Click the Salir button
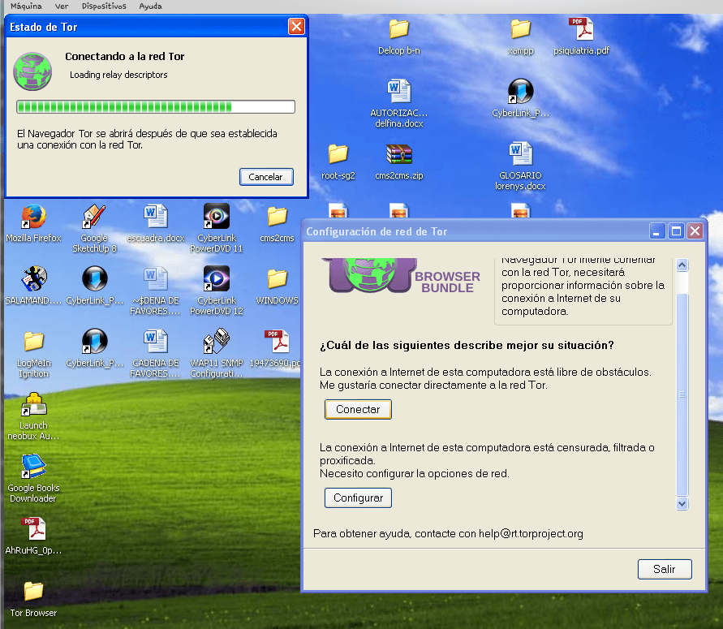 pos(665,570)
